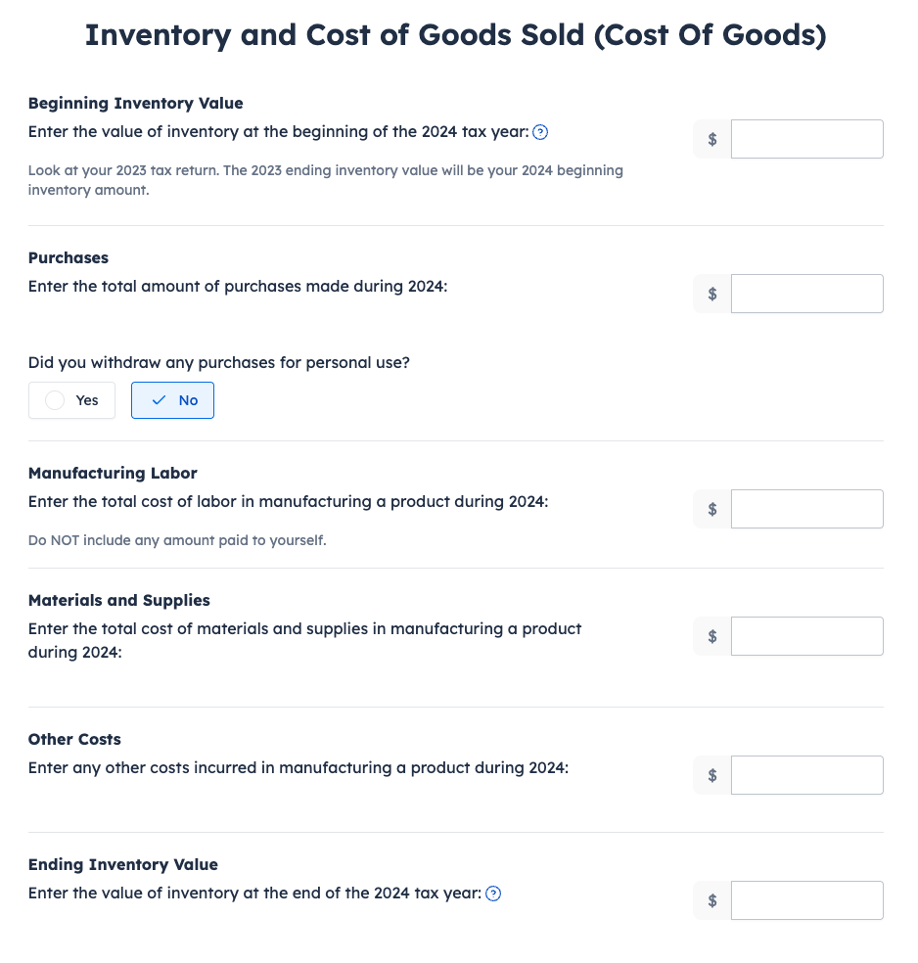Click dollar sign beside Purchases amount field
The width and height of the screenshot is (918, 963).
click(712, 295)
